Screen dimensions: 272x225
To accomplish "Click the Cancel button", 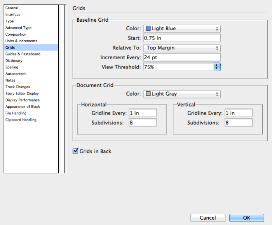I will [208, 218].
